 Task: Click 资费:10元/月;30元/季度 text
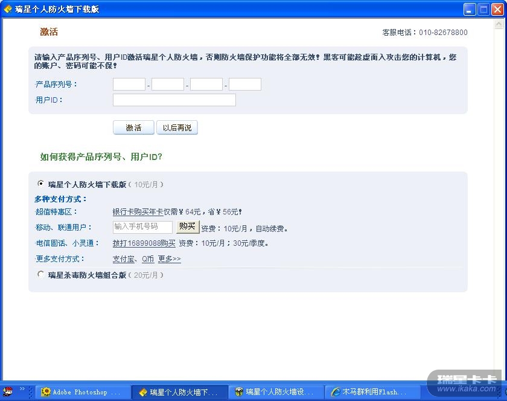[x=224, y=243]
